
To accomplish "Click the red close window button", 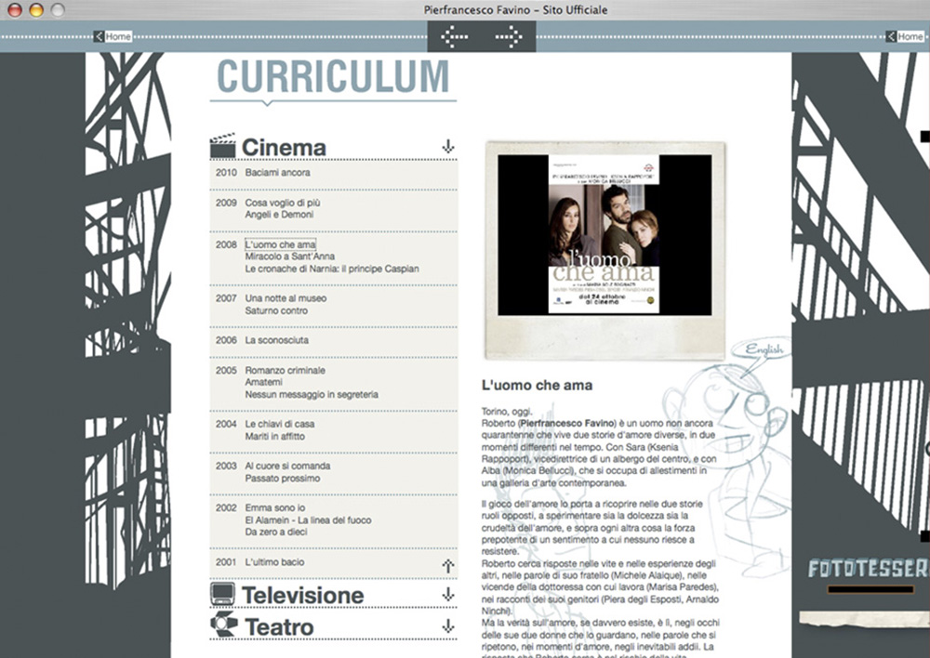I will [15, 9].
